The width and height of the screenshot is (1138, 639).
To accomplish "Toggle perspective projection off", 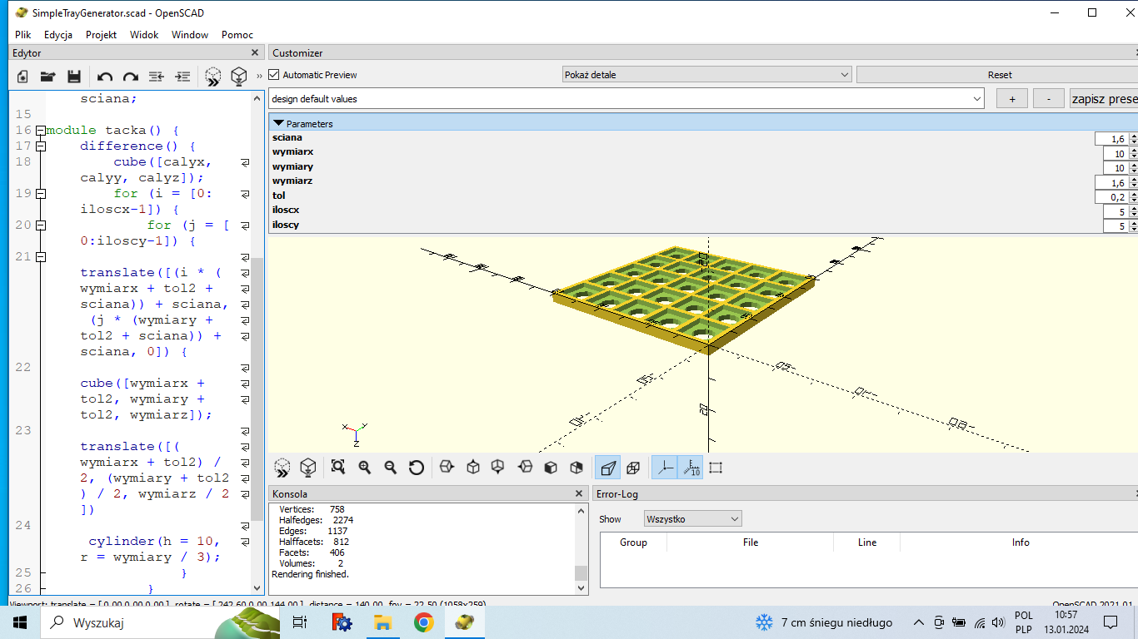I will click(606, 467).
